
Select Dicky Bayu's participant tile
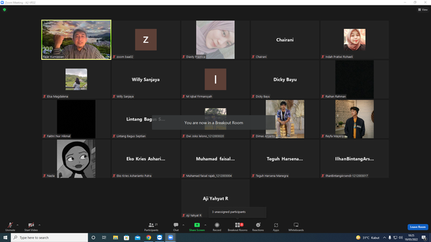click(285, 79)
